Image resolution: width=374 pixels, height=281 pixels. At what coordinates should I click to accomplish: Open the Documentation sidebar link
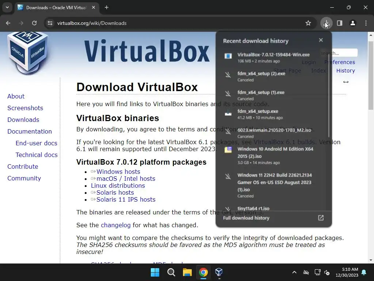(30, 131)
